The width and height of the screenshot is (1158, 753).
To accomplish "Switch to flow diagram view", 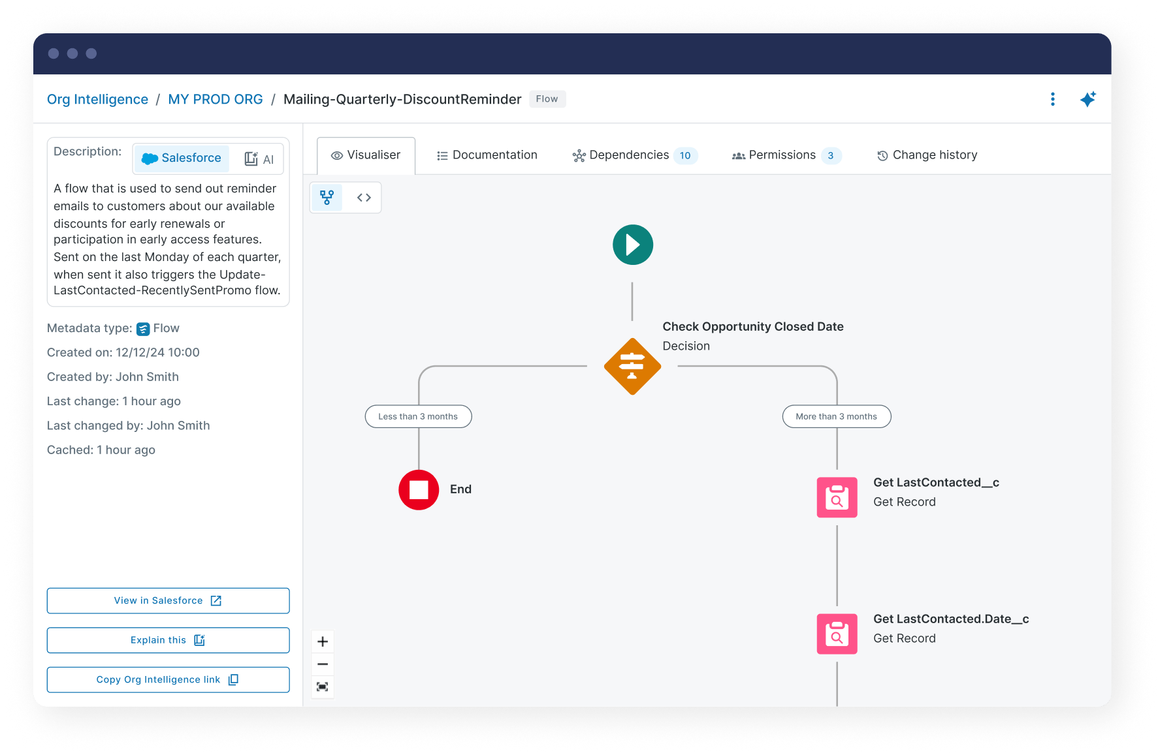I will [x=327, y=198].
